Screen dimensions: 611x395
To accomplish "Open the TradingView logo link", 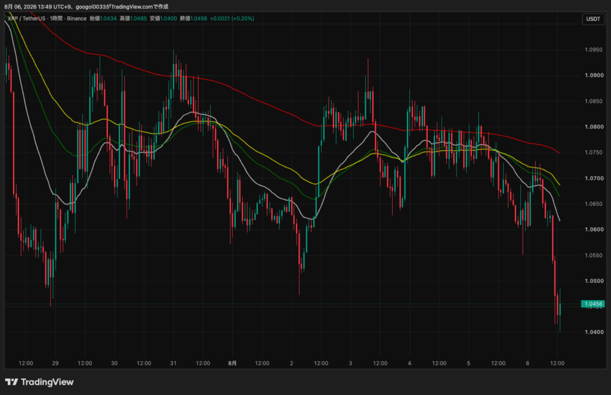I will pyautogui.click(x=39, y=382).
